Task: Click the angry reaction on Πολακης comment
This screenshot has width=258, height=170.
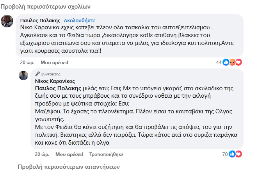Action: [x=233, y=62]
